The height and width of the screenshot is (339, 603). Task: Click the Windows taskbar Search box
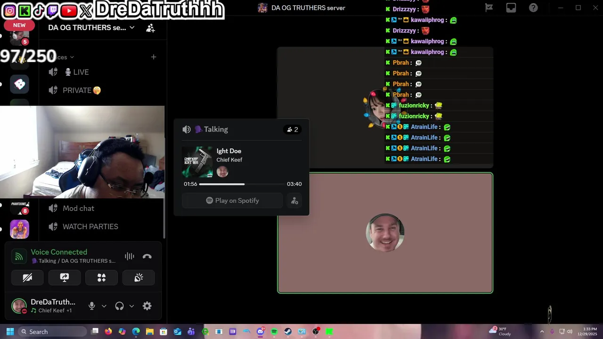point(51,332)
